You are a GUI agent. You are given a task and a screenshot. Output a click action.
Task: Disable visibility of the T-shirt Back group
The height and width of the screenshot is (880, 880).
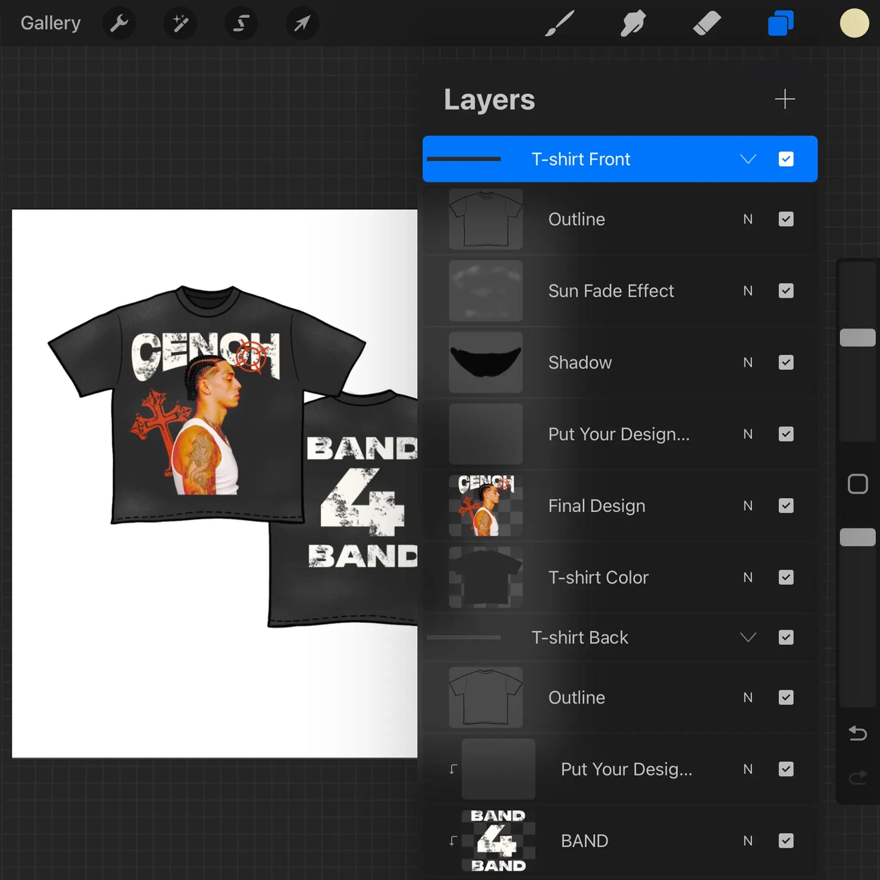pyautogui.click(x=786, y=637)
